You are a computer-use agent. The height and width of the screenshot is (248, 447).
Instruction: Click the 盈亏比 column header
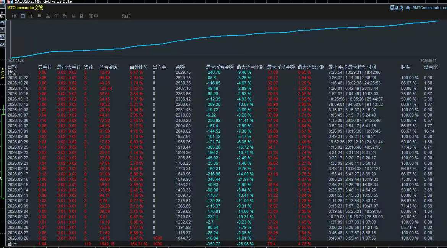[431, 67]
